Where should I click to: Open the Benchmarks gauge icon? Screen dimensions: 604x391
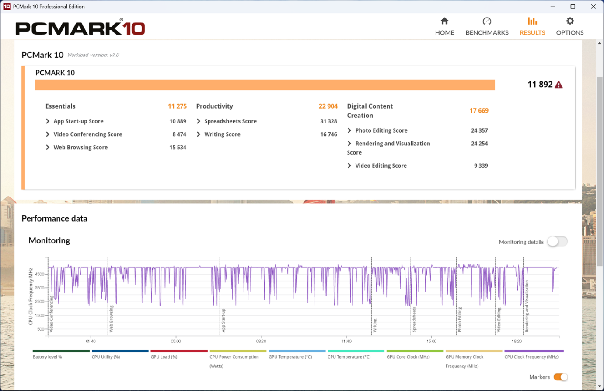(x=486, y=21)
